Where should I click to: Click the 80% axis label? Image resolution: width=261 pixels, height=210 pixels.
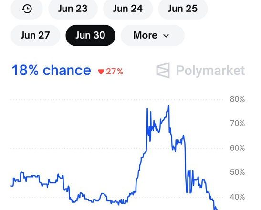(x=237, y=99)
